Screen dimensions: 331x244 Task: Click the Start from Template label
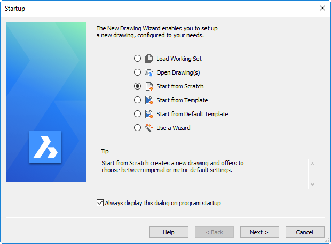182,100
